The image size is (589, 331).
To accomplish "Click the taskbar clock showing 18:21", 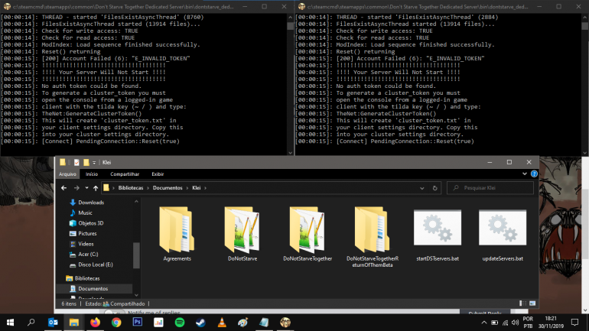I will [x=551, y=323].
